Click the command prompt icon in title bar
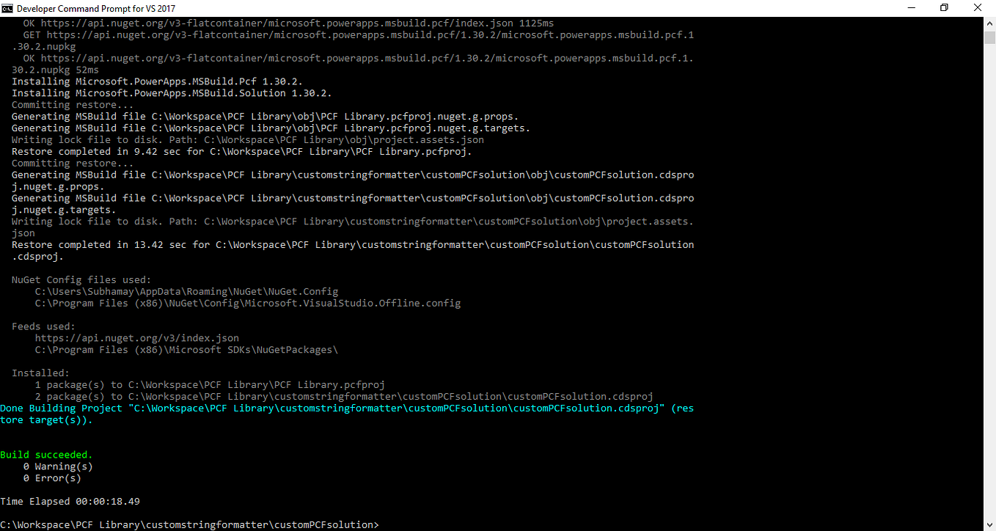Viewport: 996px width, 531px height. 8,7
